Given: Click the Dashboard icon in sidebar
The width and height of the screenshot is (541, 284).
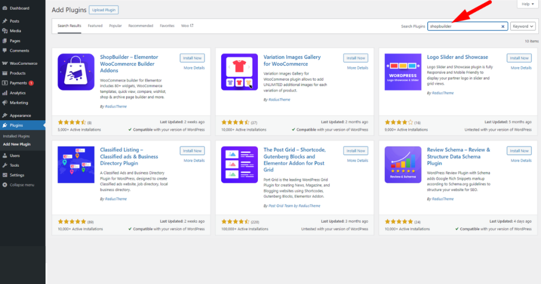Looking at the screenshot, I should [5, 8].
